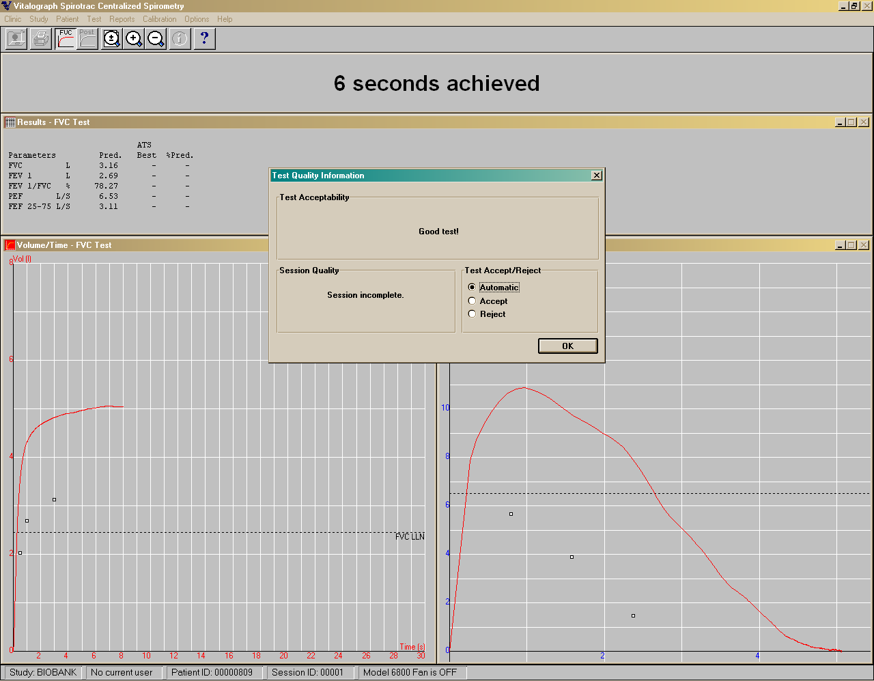
Task: Click the zoom in magnifier icon
Action: coord(134,39)
